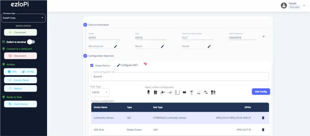Edit the Model field with pencil icon
310x136 pixels.
[x=209, y=46]
